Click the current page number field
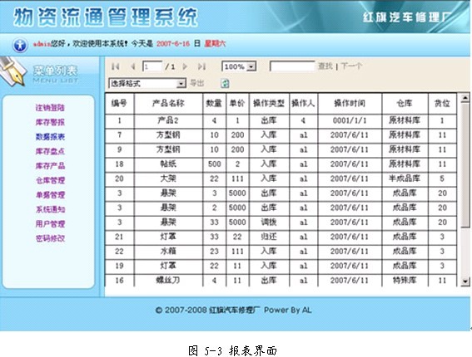 pyautogui.click(x=152, y=66)
